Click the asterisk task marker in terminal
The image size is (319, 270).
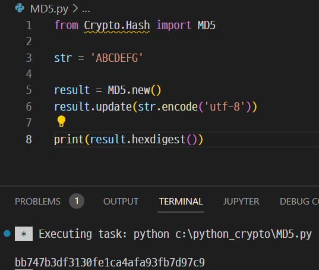[24, 234]
